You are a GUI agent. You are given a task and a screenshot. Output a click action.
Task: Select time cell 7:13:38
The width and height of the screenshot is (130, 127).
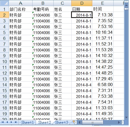pos(103,15)
